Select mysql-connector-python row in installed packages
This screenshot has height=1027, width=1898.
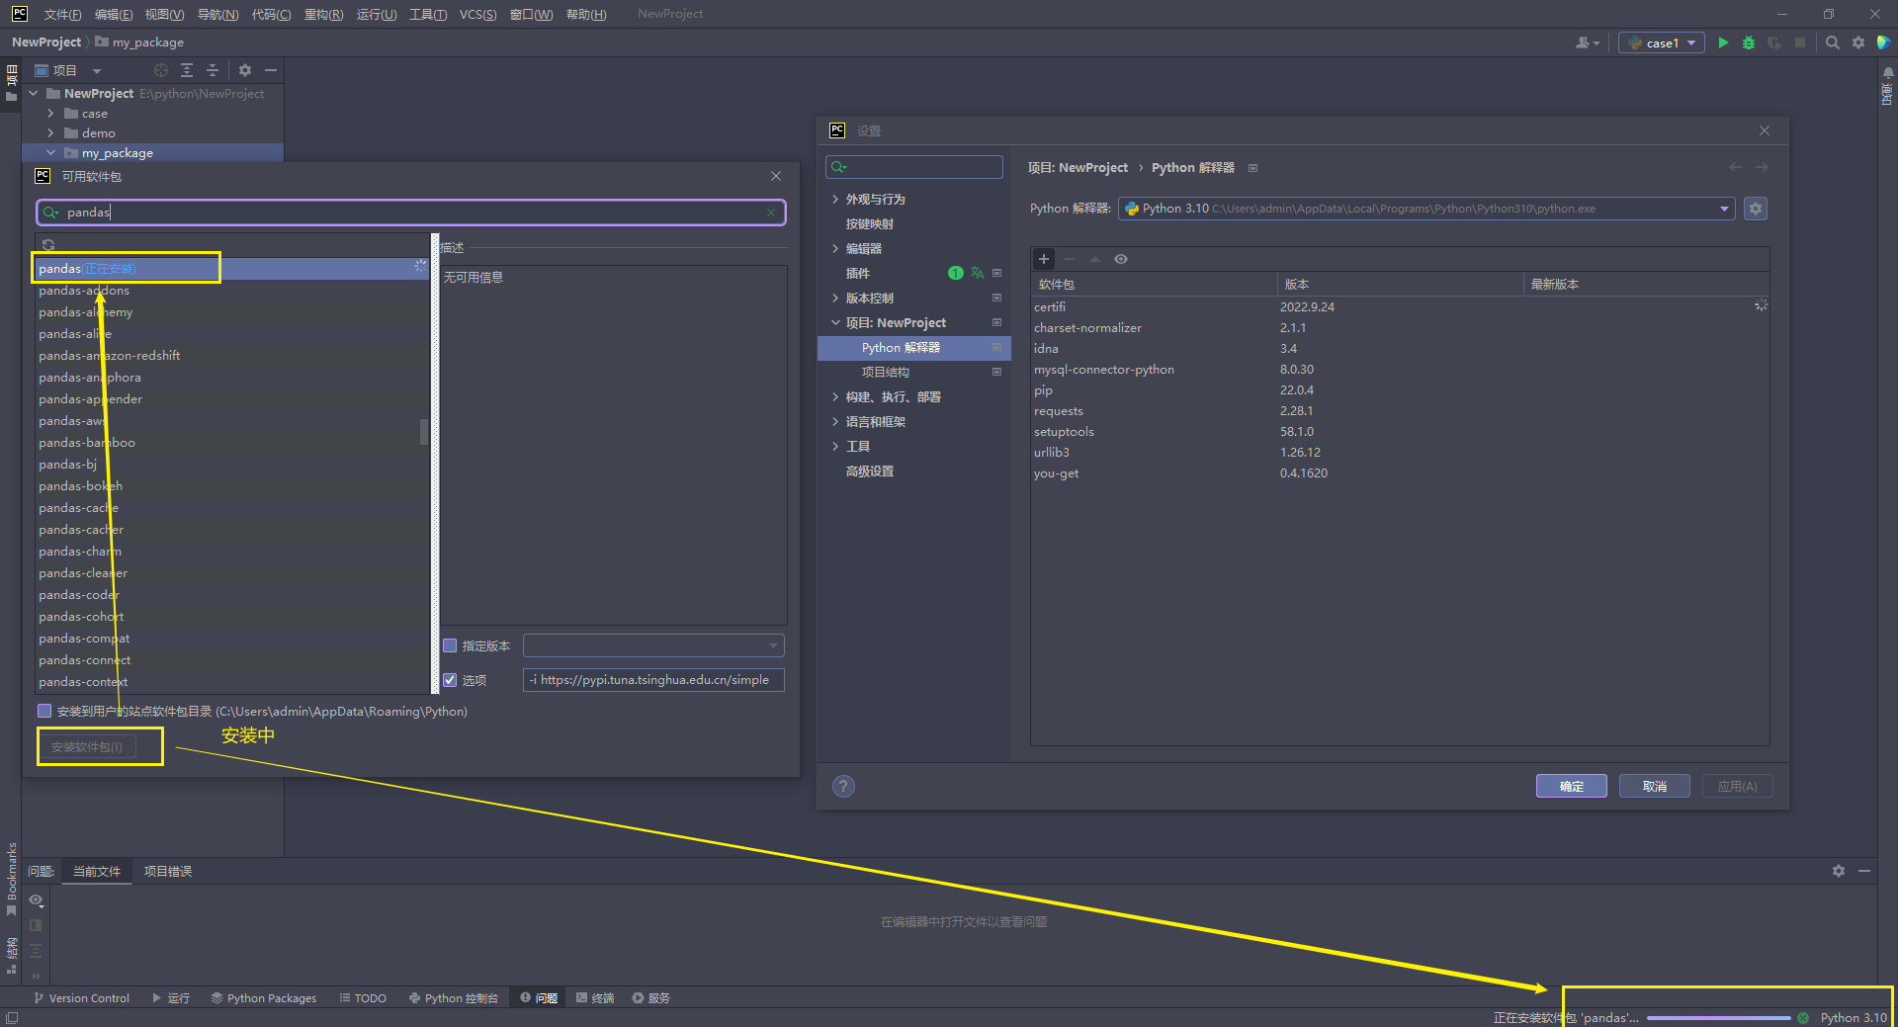[1400, 370]
